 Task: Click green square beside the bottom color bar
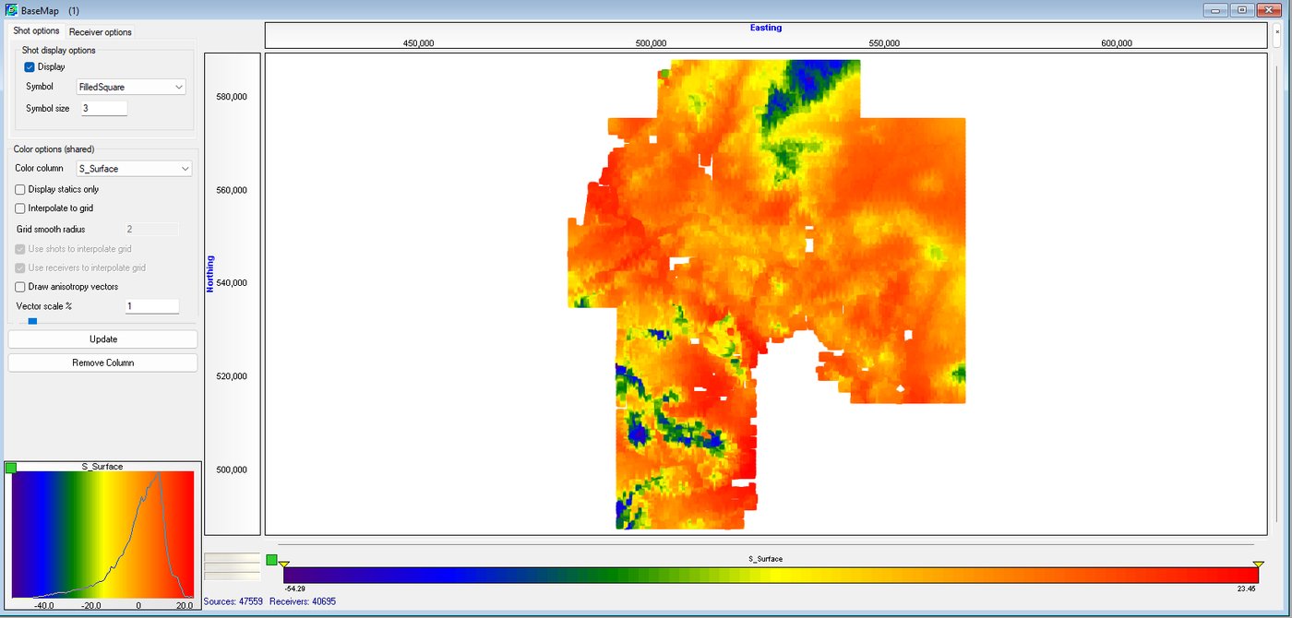(x=271, y=560)
